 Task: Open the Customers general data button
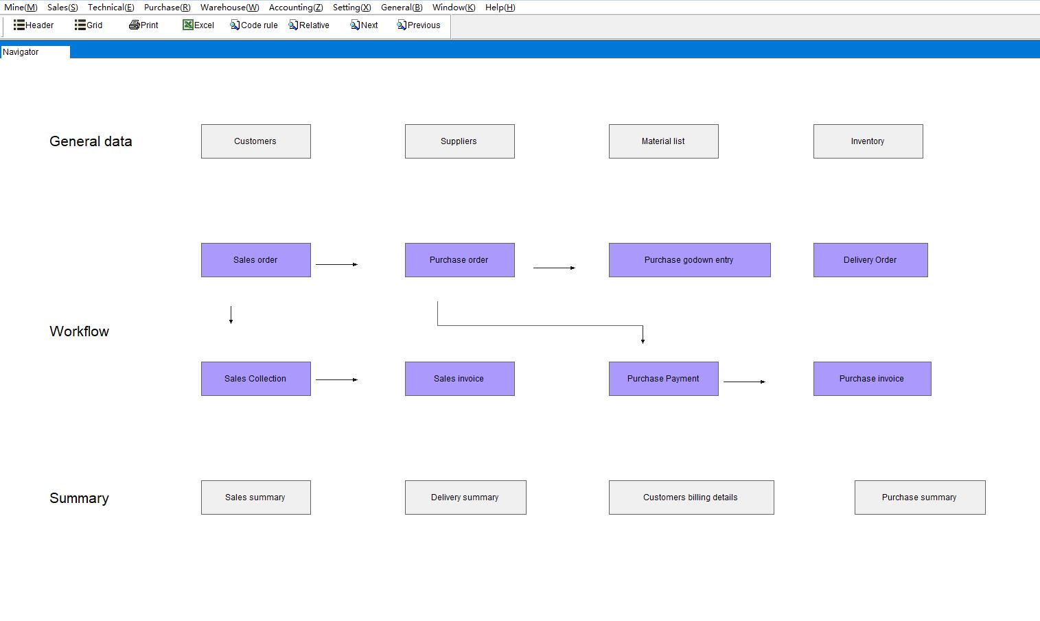255,141
